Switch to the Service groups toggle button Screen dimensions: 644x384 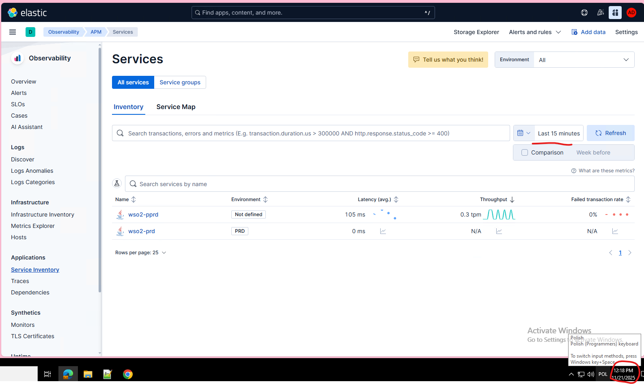tap(180, 82)
